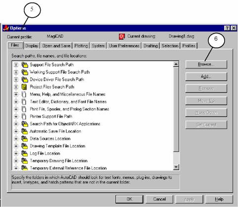
Task: Click the Data Sources Location folder icon
Action: click(x=25, y=138)
